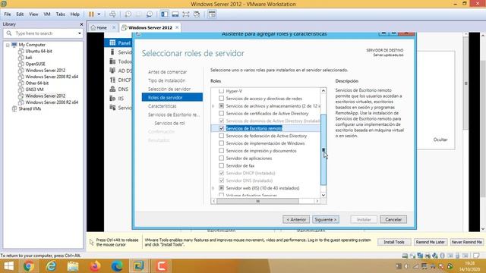Click the roles list horizontal scrollbar thumb
This screenshot has width=486, height=273.
pyautogui.click(x=257, y=201)
